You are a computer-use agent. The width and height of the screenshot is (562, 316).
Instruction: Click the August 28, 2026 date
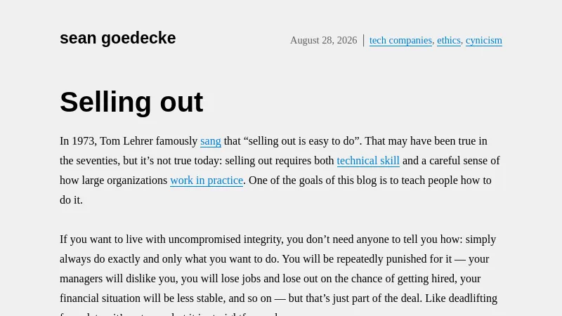323,40
